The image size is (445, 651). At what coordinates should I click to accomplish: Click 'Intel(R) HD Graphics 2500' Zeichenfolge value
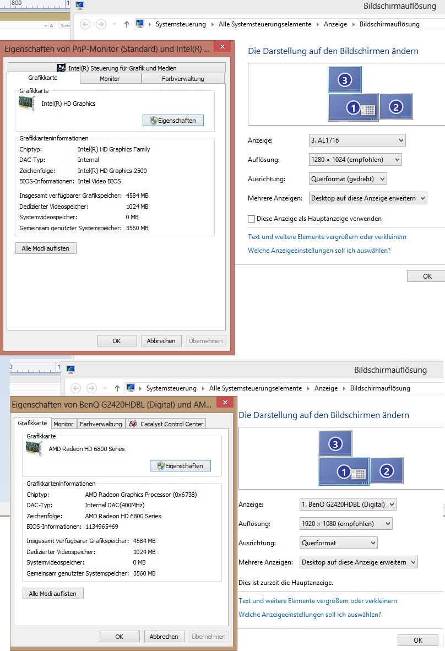pyautogui.click(x=112, y=171)
